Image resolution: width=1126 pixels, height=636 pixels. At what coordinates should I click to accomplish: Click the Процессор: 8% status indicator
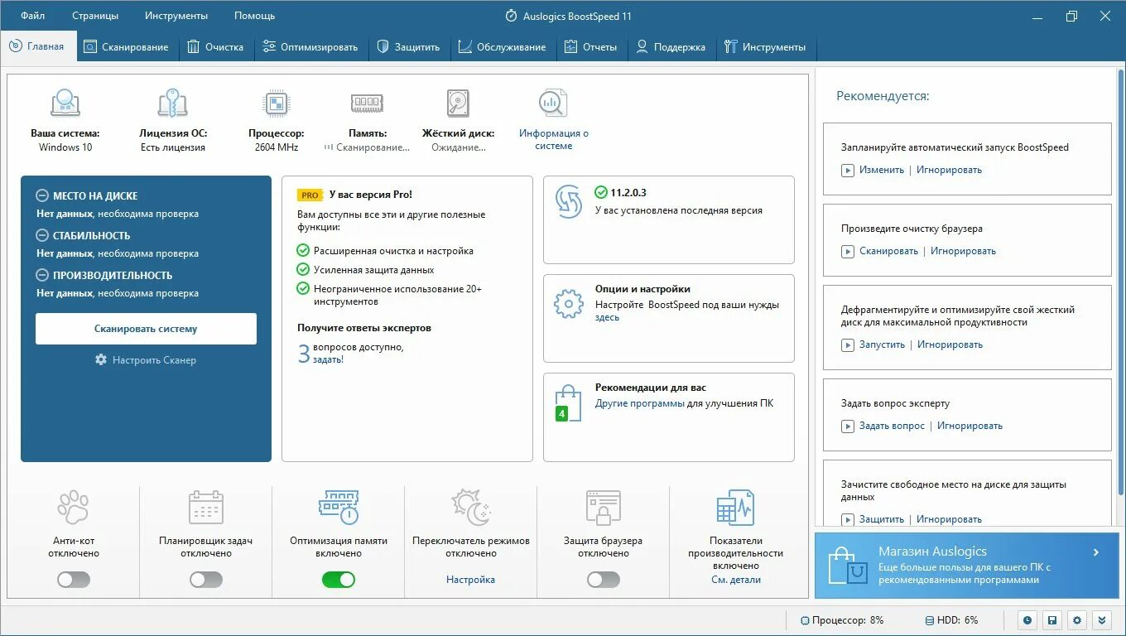[842, 620]
